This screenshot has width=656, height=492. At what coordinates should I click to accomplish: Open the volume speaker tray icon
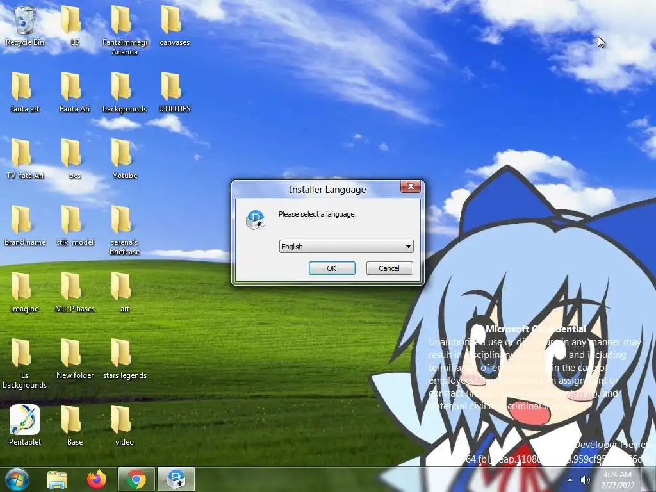pos(586,480)
